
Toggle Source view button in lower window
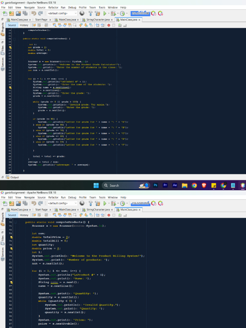[12, 215]
